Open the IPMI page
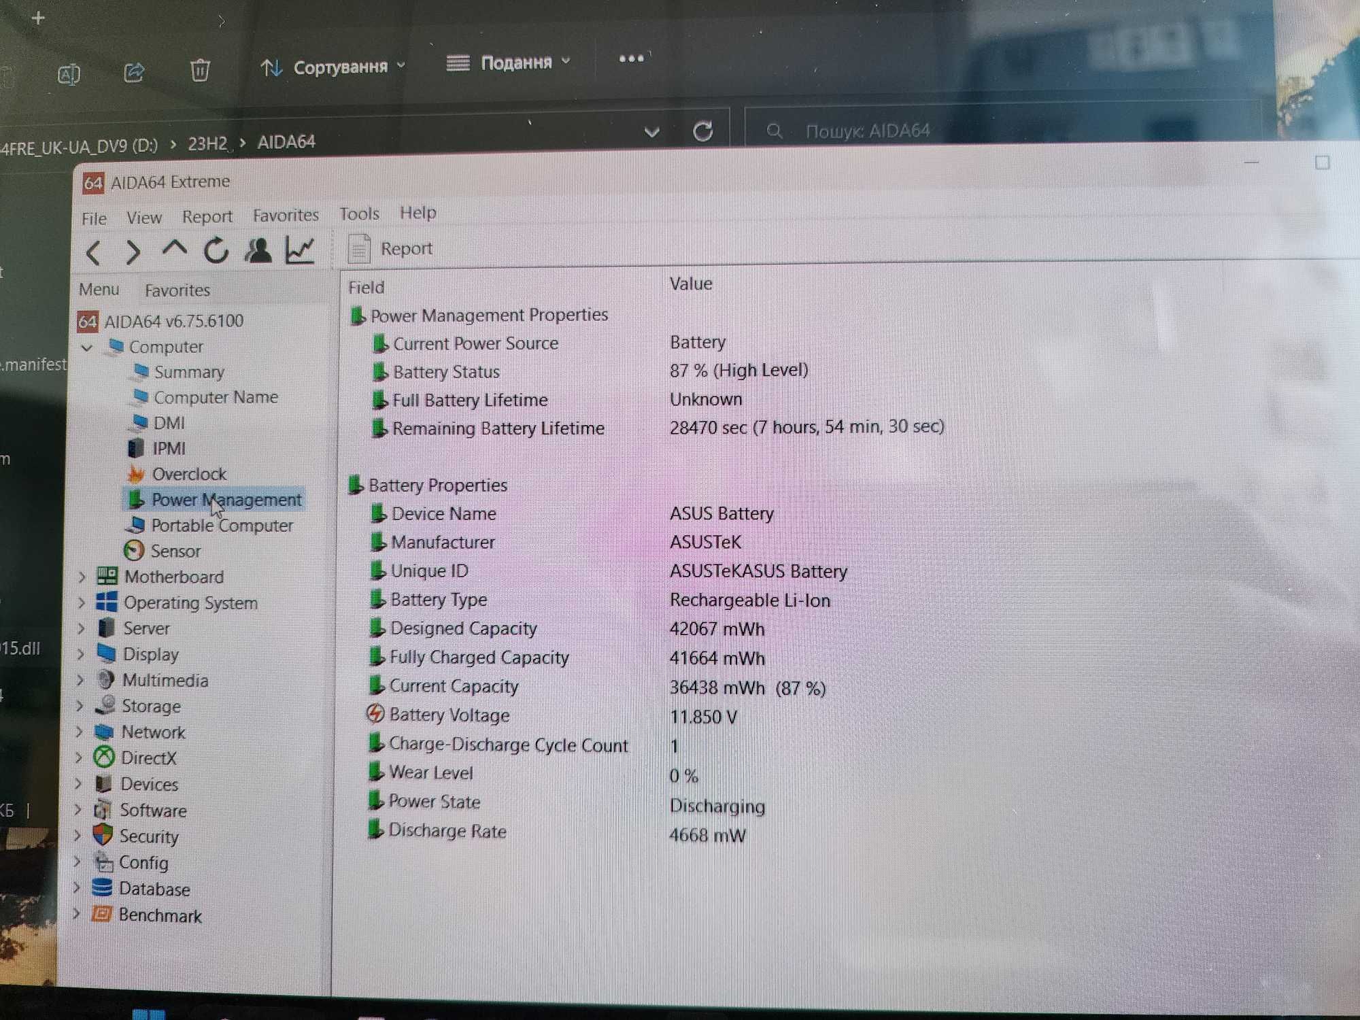The image size is (1360, 1020). click(x=169, y=449)
